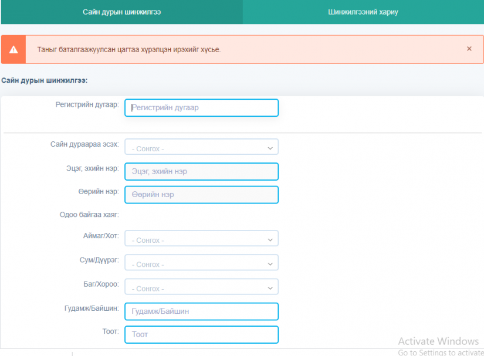The height and width of the screenshot is (356, 484).
Task: Select the Өөрийн нэр text field
Action: point(202,195)
